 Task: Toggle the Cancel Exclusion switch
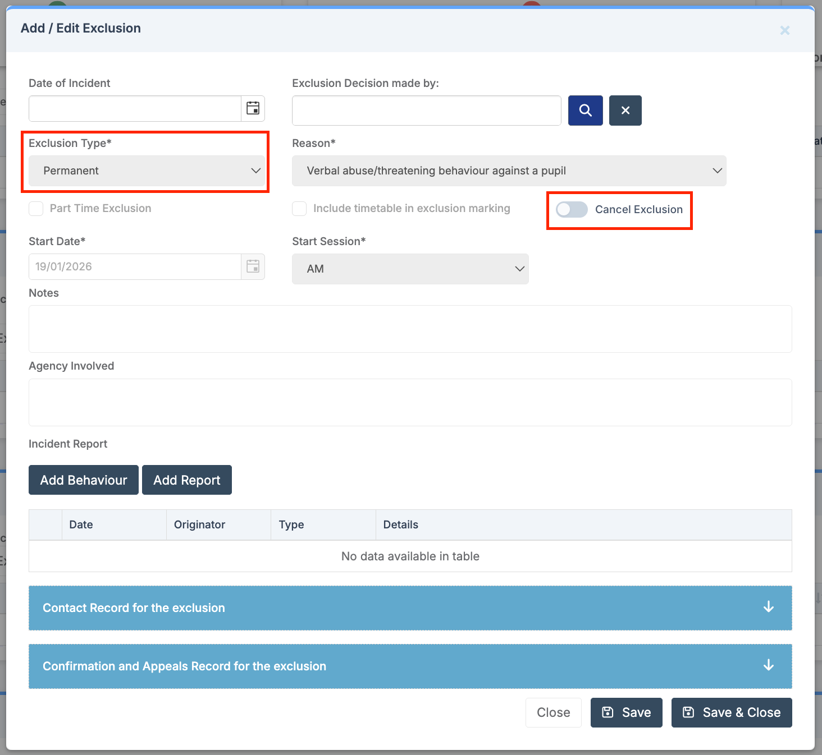click(x=572, y=210)
